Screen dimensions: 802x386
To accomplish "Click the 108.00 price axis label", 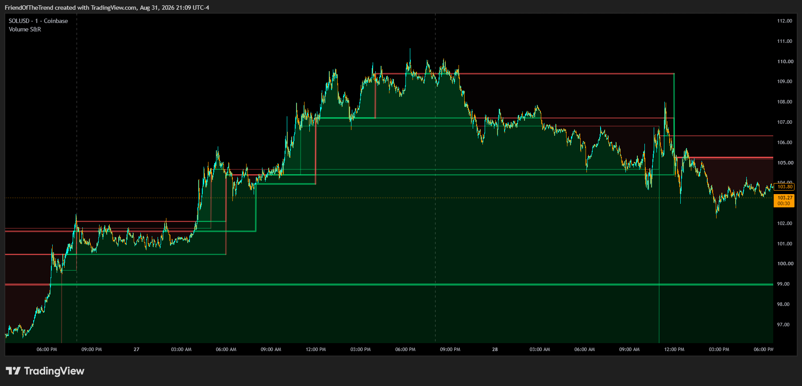I will [785, 102].
